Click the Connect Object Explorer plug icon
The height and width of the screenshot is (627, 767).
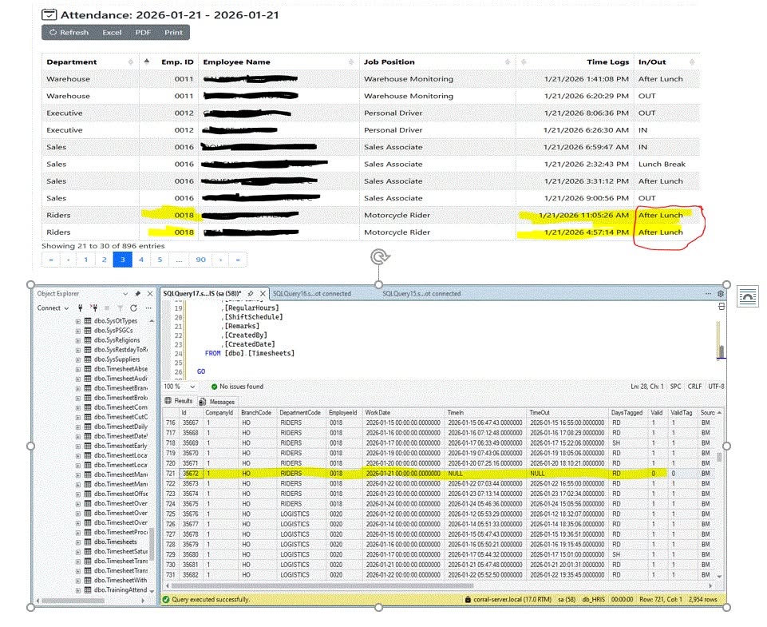(x=81, y=308)
